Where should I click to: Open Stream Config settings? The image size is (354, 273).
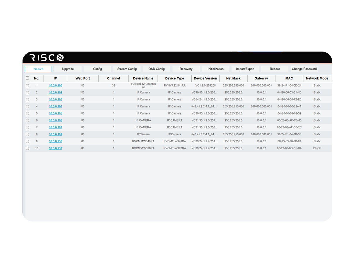coord(127,69)
